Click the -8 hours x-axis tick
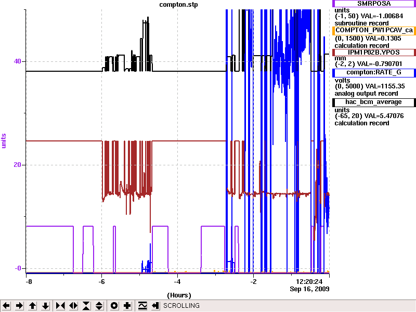416x312 pixels. (29, 282)
